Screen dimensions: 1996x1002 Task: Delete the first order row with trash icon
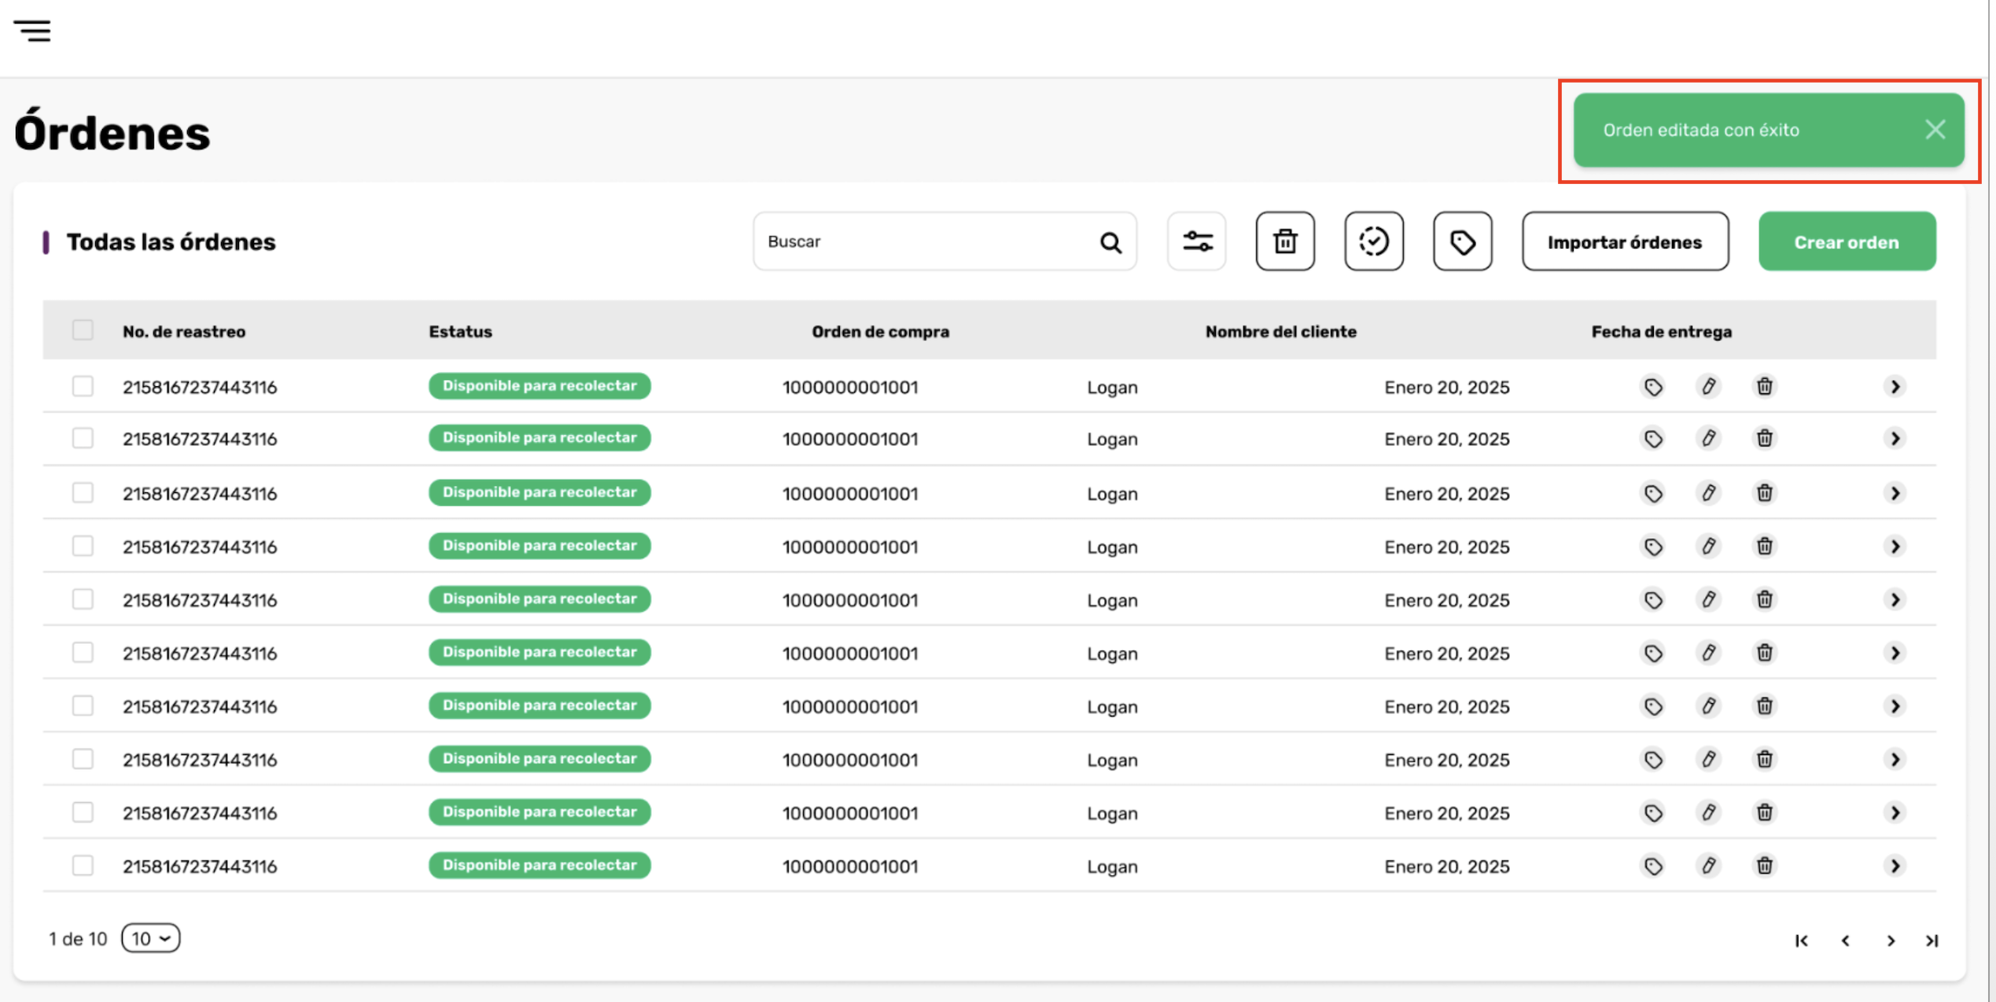click(1765, 387)
